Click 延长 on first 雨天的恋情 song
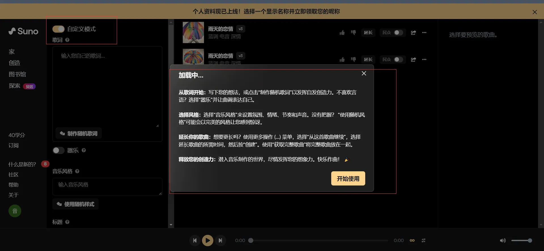This screenshot has width=544, height=251. point(368,33)
